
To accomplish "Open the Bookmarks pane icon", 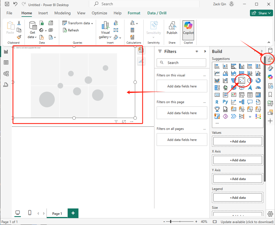I will (x=270, y=95).
